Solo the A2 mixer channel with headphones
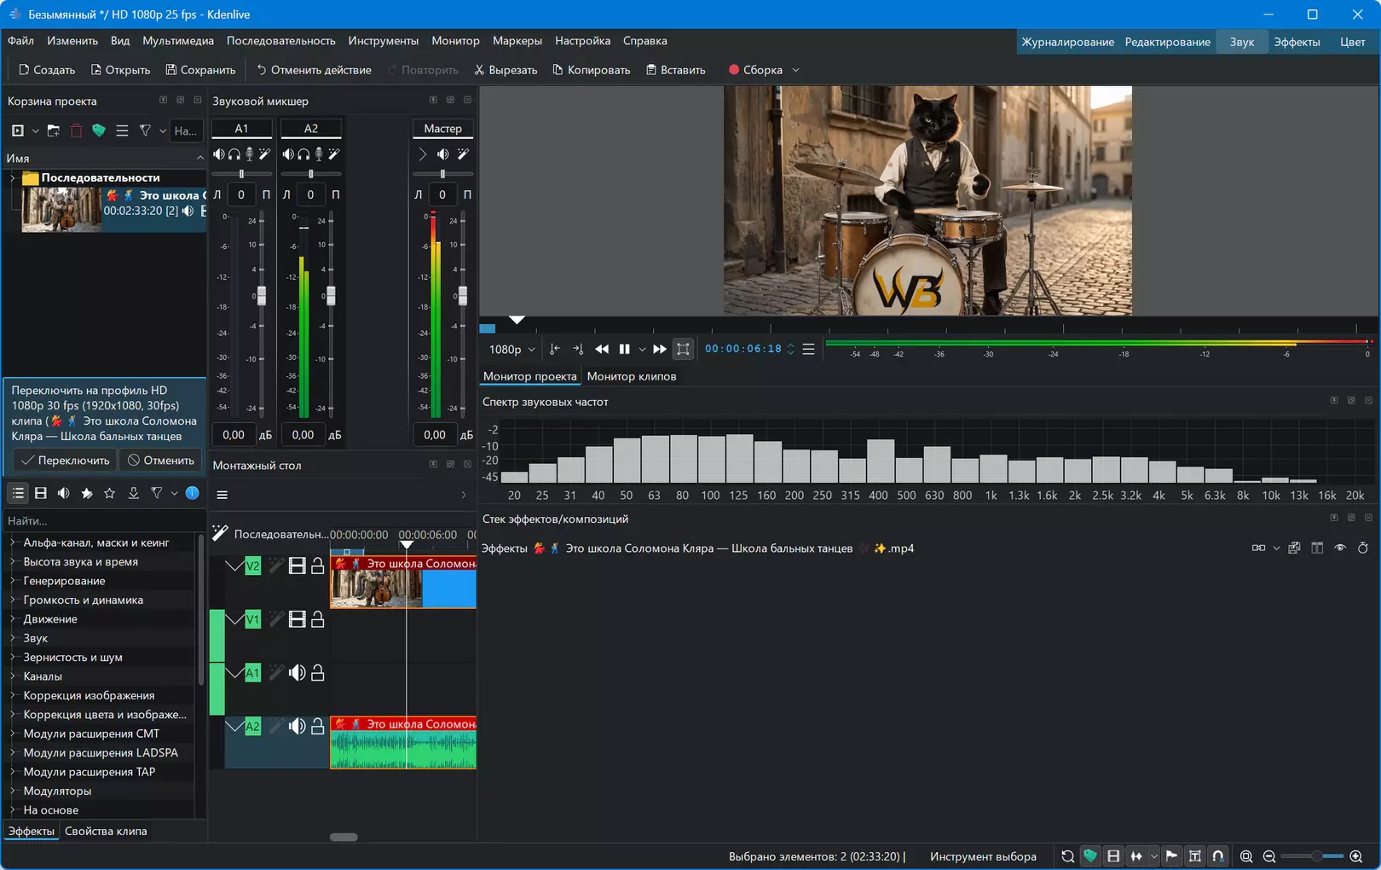This screenshot has height=870, width=1381. [x=303, y=154]
